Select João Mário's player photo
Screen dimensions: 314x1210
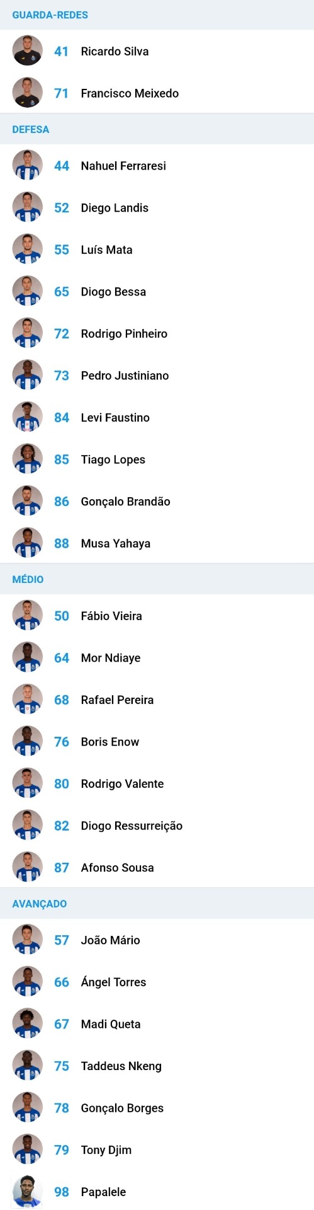click(27, 940)
